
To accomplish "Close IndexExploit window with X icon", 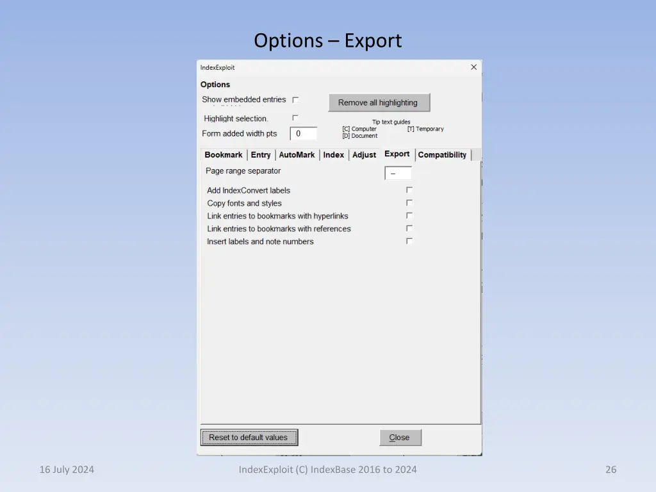I will [x=473, y=67].
